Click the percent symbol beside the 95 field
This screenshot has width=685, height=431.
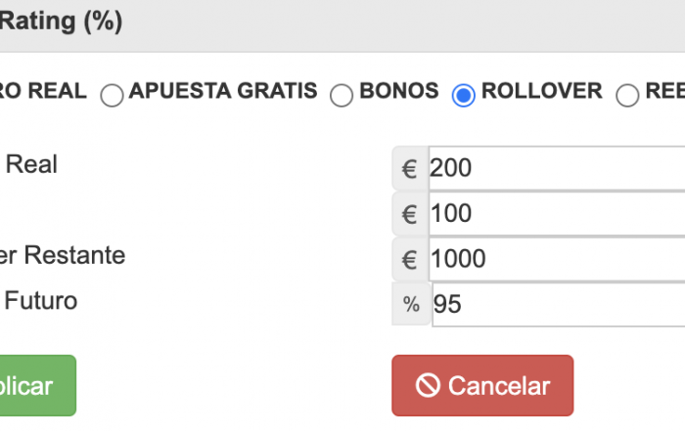tap(411, 304)
